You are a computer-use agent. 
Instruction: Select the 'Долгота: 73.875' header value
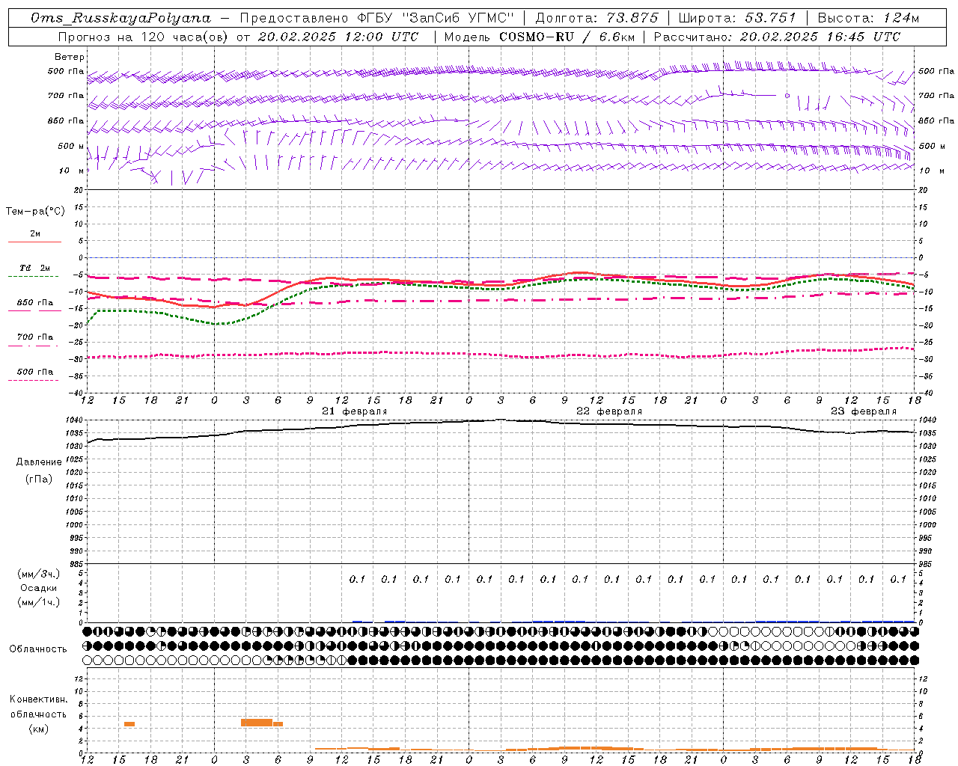[x=597, y=18]
